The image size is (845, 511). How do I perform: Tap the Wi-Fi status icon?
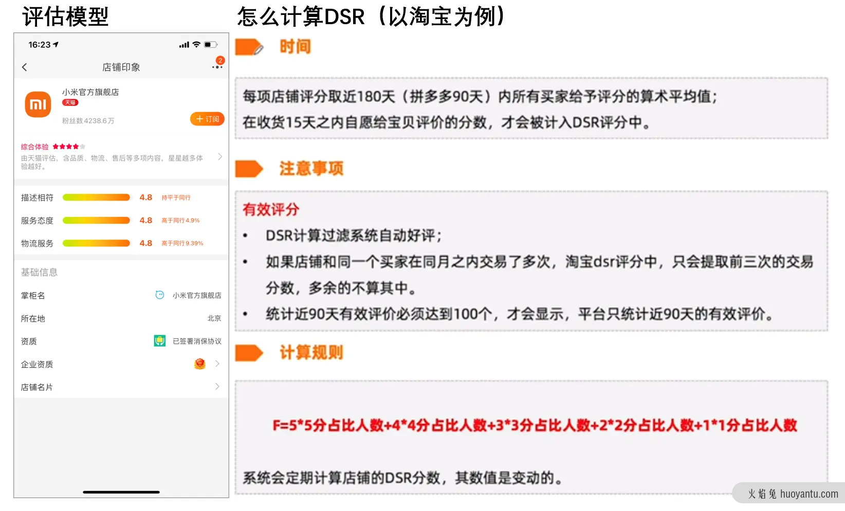[196, 45]
